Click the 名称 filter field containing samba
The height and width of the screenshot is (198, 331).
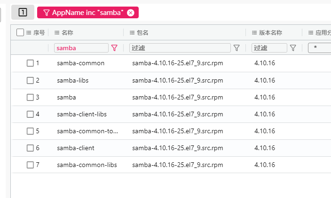click(x=81, y=48)
